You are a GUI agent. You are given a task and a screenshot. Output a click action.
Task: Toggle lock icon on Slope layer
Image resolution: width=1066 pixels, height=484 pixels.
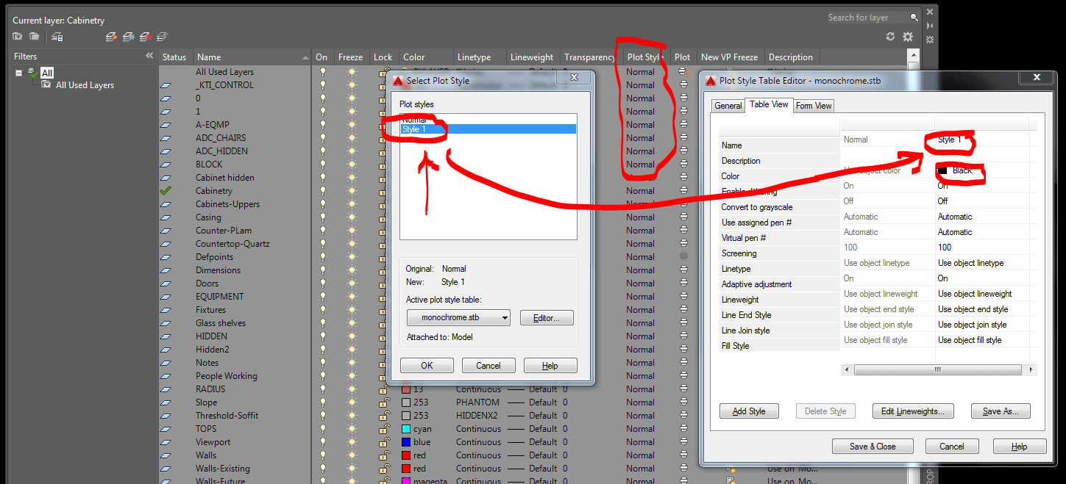click(384, 402)
